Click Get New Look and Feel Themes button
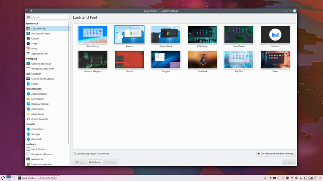 coord(276,153)
